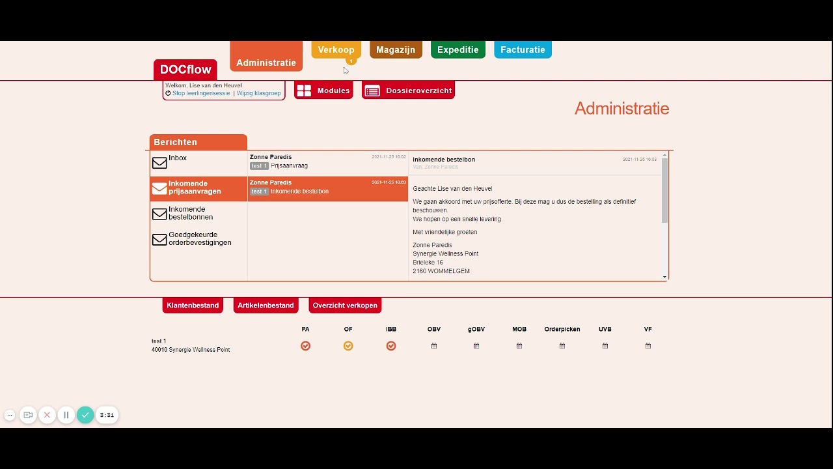This screenshot has width=833, height=469.
Task: Open the highlighted Inkomende bestelbon message
Action: click(x=328, y=188)
